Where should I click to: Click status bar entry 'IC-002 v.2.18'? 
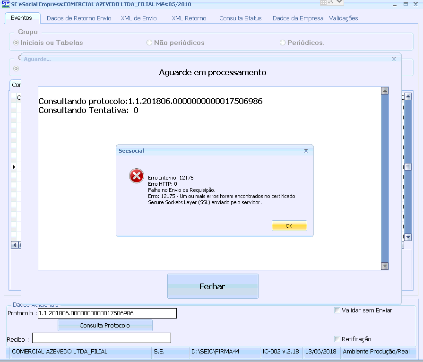(x=281, y=352)
